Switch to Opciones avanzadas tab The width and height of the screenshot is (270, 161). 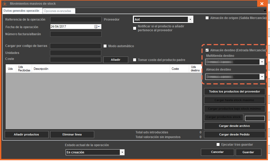click(x=59, y=11)
